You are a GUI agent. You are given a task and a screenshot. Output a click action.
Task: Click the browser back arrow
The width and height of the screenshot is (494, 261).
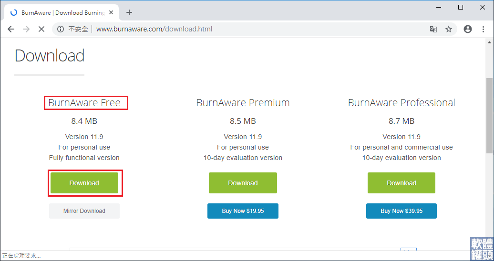point(11,29)
